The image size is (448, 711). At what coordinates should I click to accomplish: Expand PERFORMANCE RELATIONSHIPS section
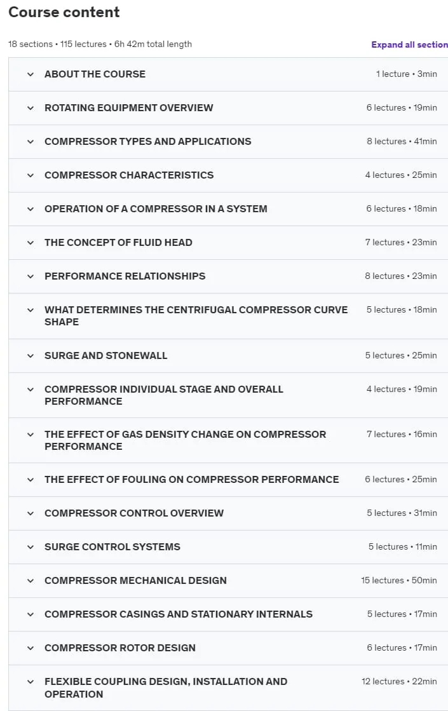click(x=228, y=276)
